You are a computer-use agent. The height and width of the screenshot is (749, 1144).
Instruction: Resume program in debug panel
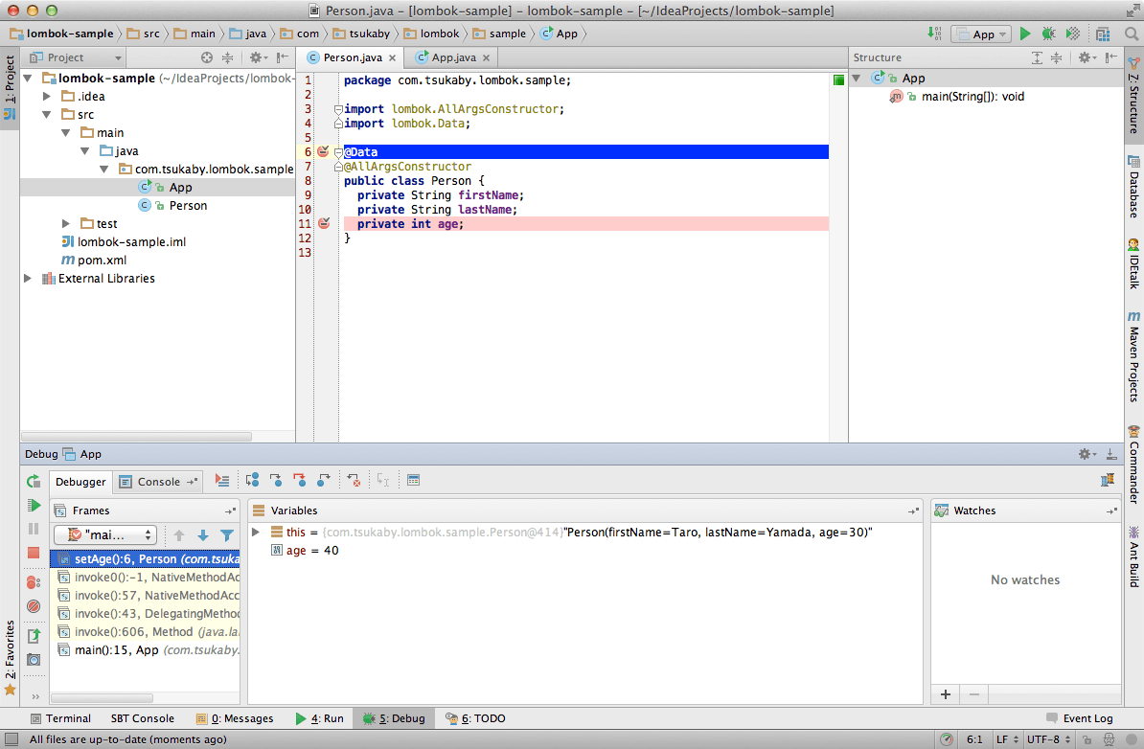tap(34, 505)
